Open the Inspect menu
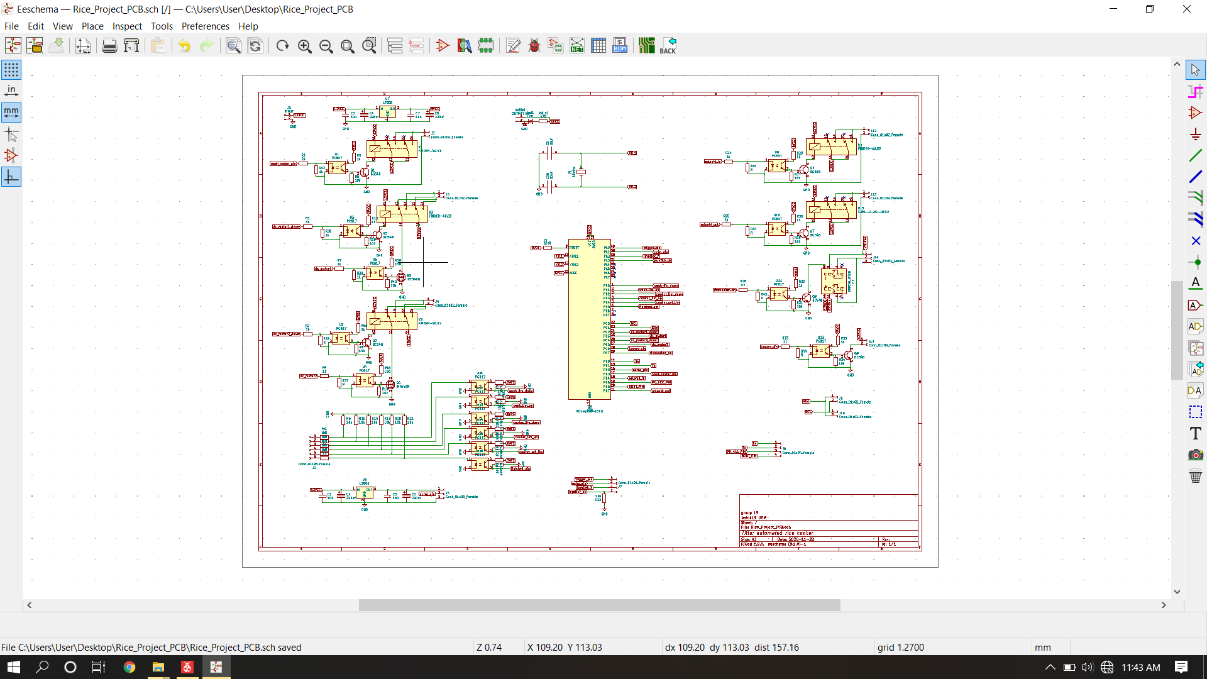Viewport: 1207px width, 679px height. (127, 26)
